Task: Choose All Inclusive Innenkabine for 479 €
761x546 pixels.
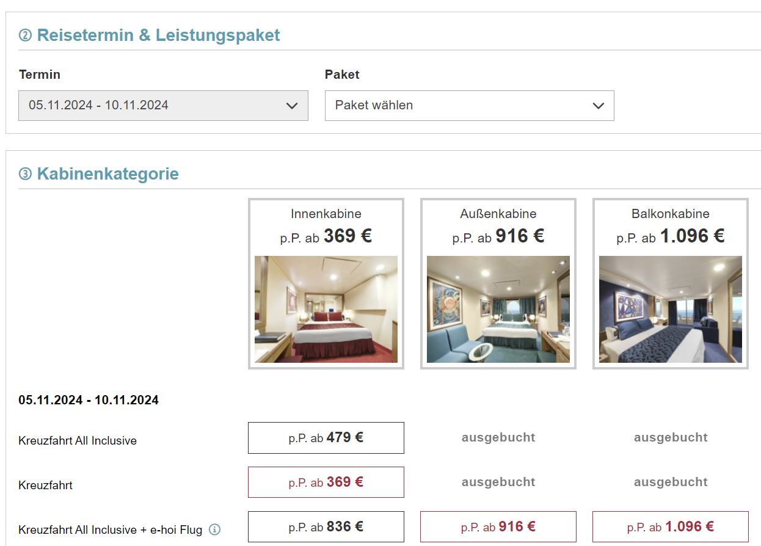Action: coord(326,438)
